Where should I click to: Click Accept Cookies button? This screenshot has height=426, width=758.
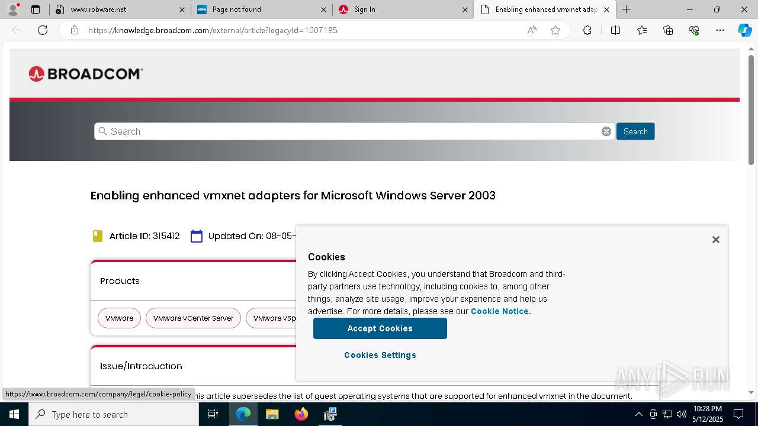(x=380, y=328)
